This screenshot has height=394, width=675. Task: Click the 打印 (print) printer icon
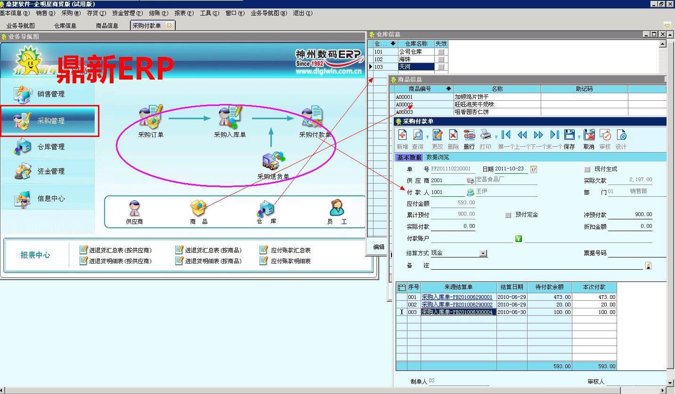[x=486, y=135]
